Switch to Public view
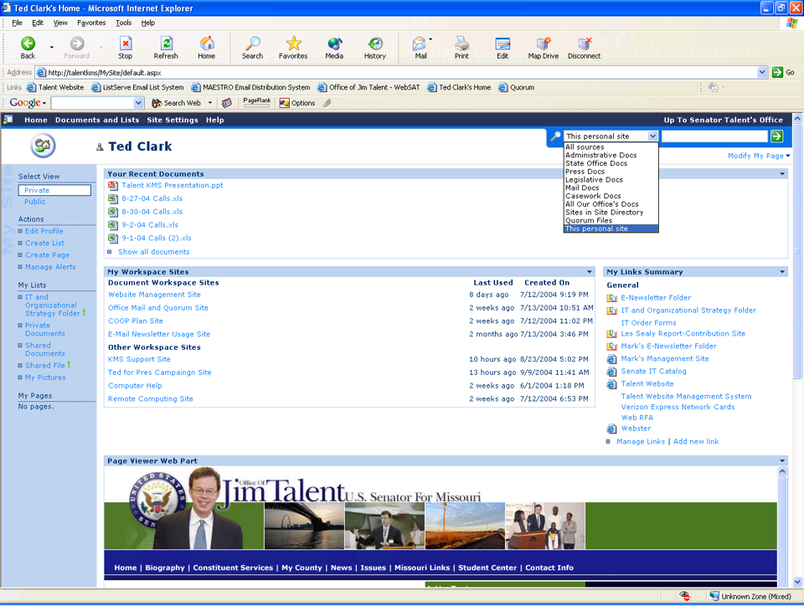The image size is (804, 606). tap(35, 202)
